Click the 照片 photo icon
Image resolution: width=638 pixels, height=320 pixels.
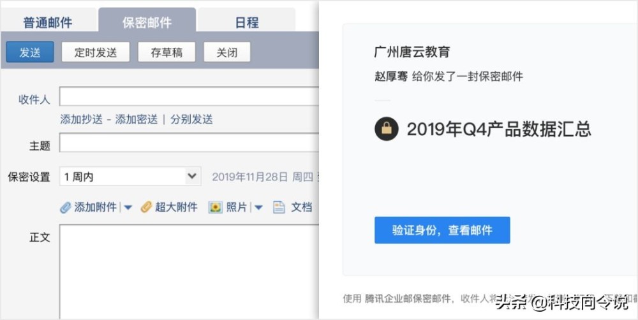pos(215,207)
